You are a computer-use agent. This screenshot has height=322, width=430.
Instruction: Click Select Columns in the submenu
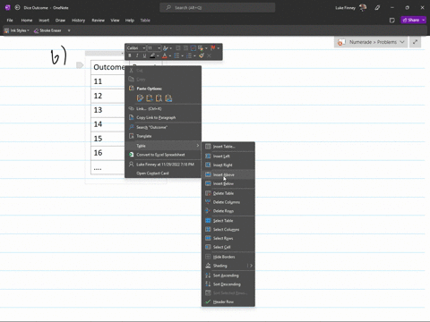228,230
